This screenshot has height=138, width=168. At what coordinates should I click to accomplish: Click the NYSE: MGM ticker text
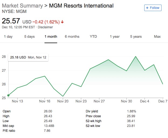tap(14, 12)
